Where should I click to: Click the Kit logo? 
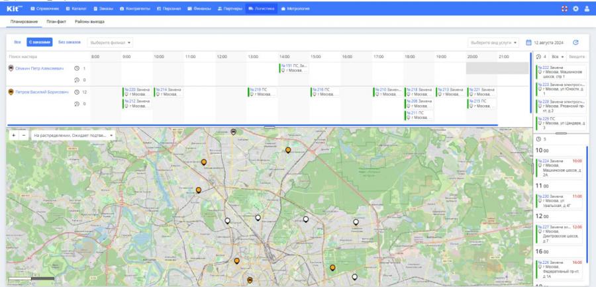[x=15, y=9]
